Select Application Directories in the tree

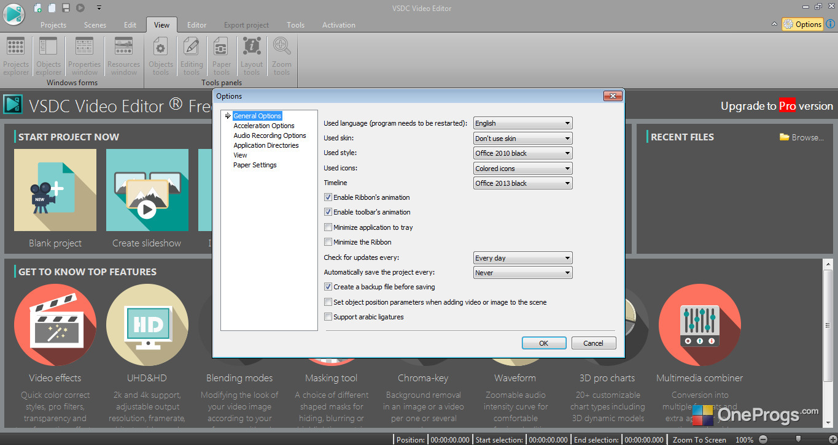(266, 145)
